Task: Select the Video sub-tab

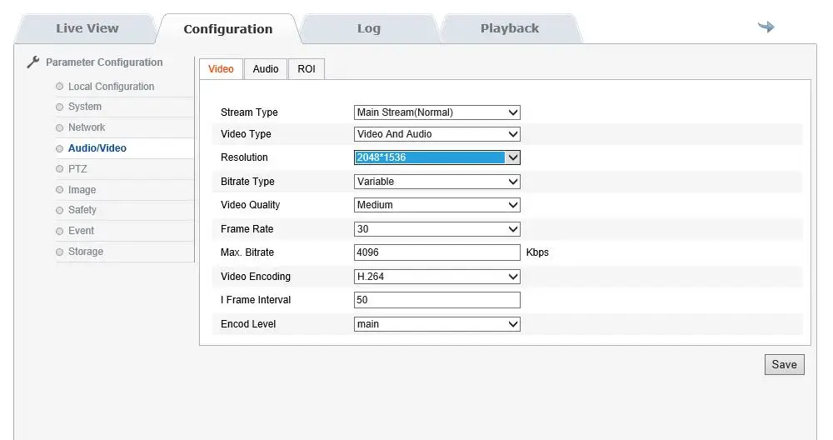Action: [x=221, y=69]
